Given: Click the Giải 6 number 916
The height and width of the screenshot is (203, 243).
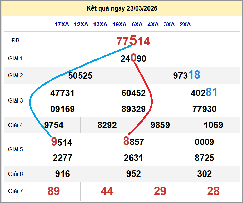Looking at the screenshot, I should click(x=63, y=174).
